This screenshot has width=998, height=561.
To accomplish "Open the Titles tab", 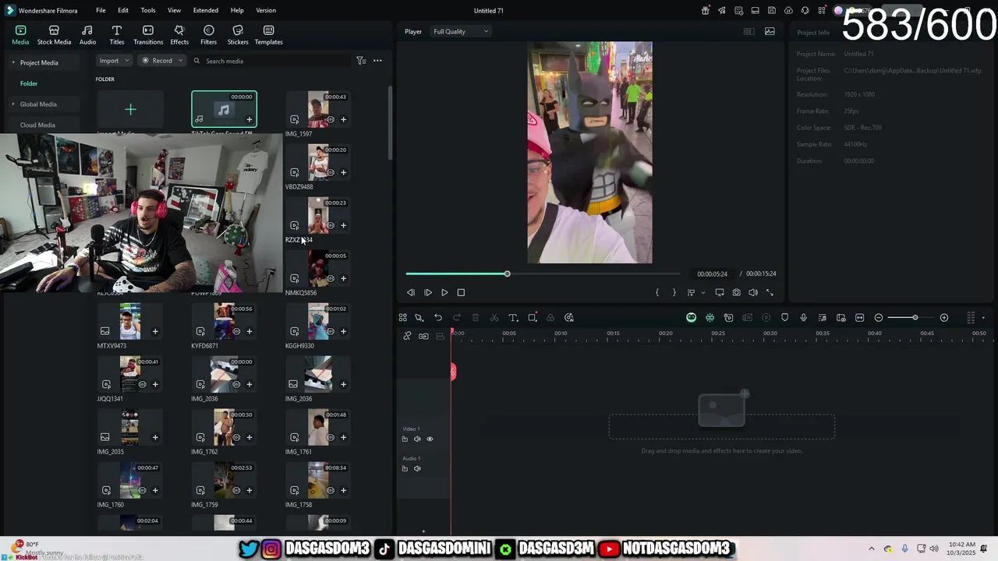I will pyautogui.click(x=117, y=35).
